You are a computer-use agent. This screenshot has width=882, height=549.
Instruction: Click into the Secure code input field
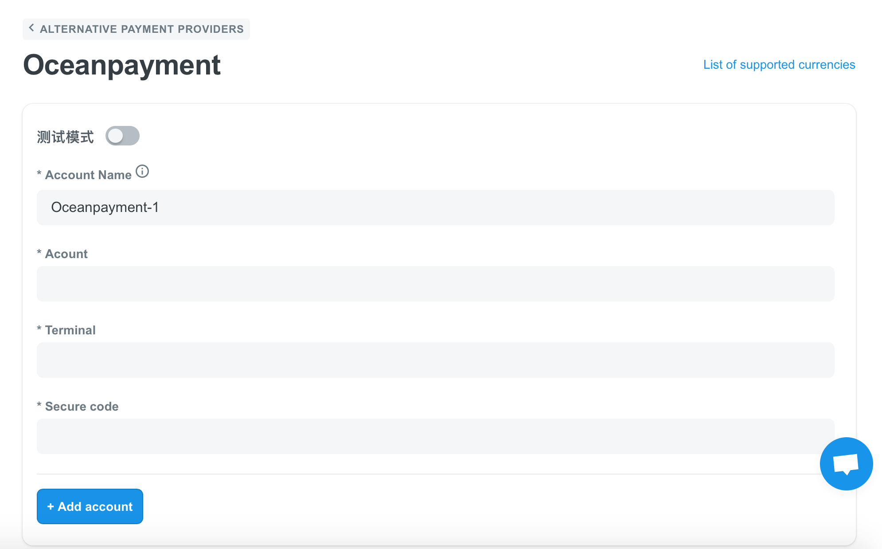tap(436, 436)
